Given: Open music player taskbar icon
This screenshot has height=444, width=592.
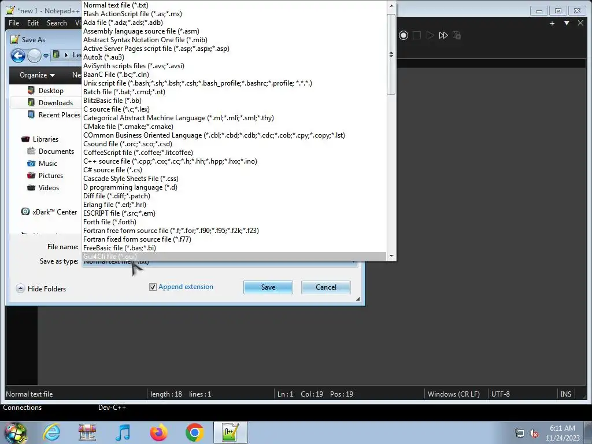Looking at the screenshot, I should coord(123,432).
